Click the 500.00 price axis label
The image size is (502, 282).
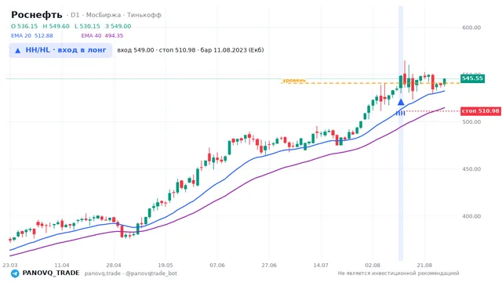click(471, 122)
